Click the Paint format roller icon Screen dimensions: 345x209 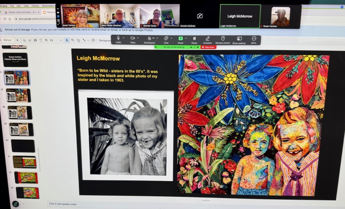(x=41, y=40)
